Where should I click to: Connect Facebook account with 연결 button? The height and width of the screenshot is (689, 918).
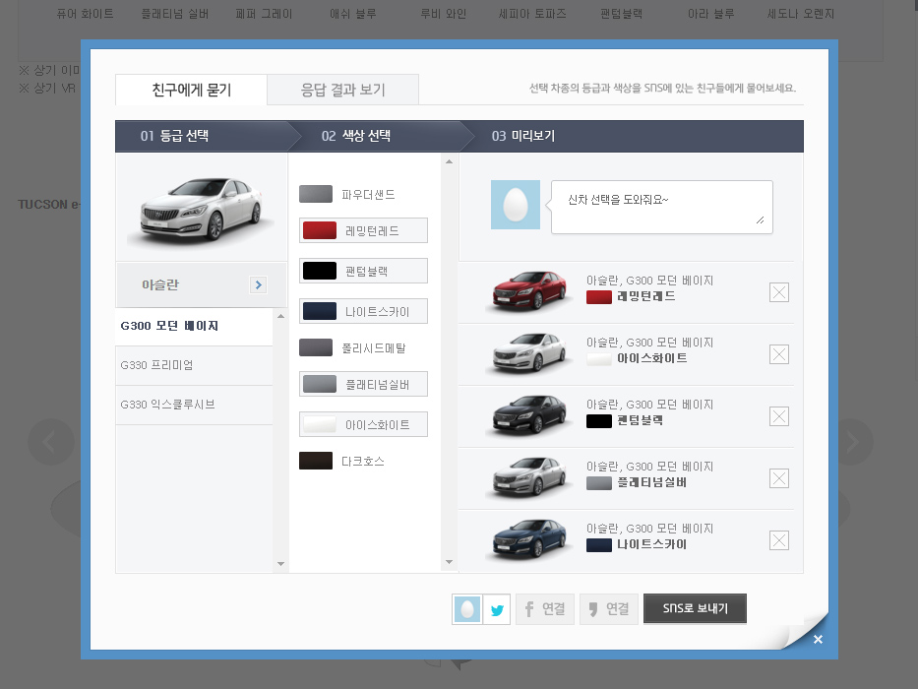pos(544,609)
